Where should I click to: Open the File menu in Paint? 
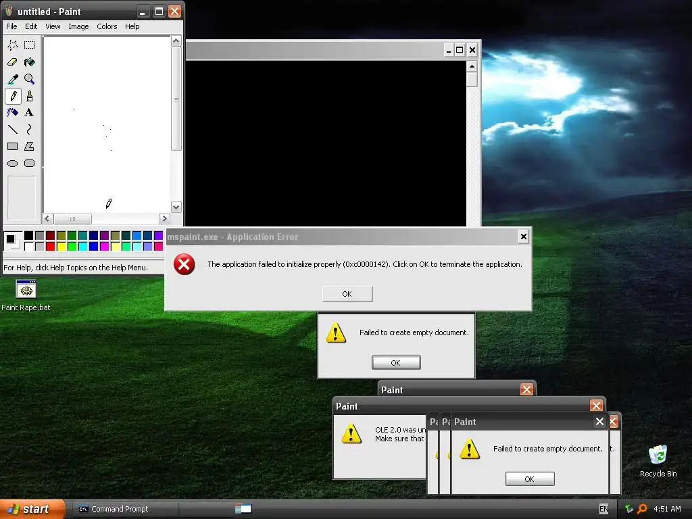[x=11, y=26]
